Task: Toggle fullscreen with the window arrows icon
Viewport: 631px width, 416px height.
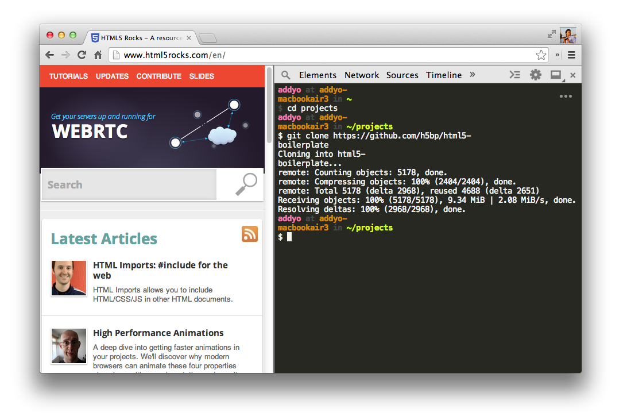Action: [551, 34]
